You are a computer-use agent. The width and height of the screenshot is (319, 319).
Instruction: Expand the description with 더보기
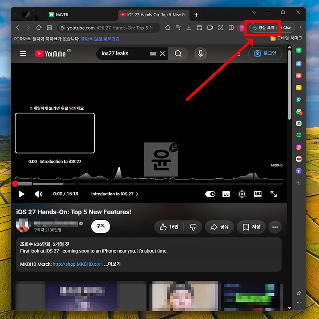click(114, 264)
